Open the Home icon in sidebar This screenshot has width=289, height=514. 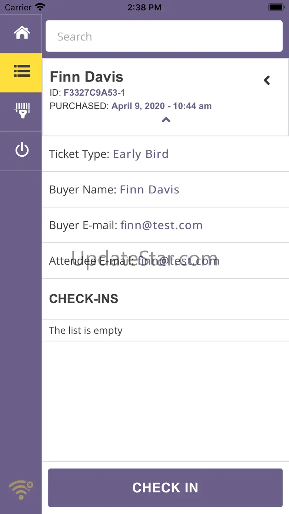(x=22, y=33)
